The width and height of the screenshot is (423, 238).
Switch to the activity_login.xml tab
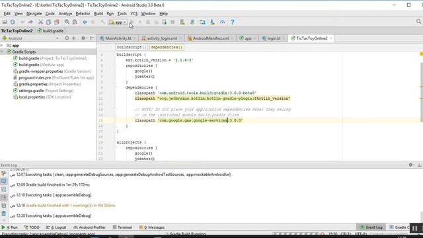[x=162, y=38]
